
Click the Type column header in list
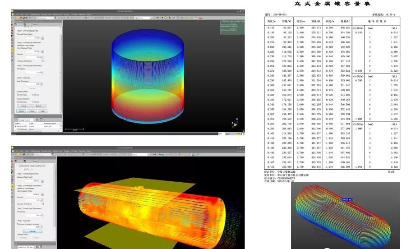[31, 124]
